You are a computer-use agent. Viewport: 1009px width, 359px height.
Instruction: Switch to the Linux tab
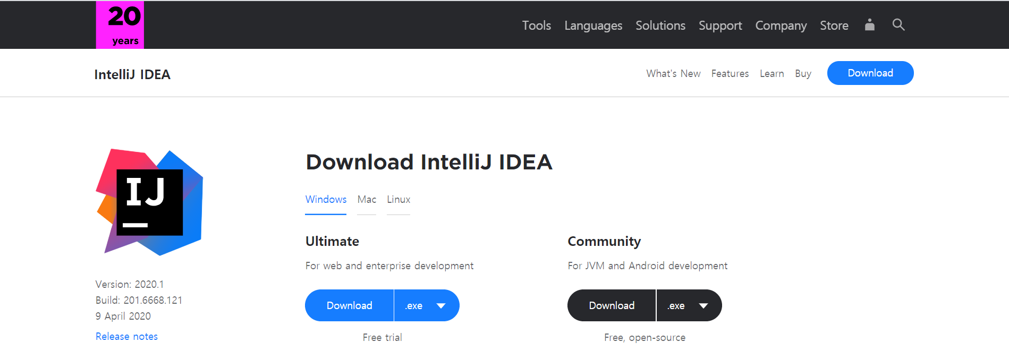[x=398, y=200]
